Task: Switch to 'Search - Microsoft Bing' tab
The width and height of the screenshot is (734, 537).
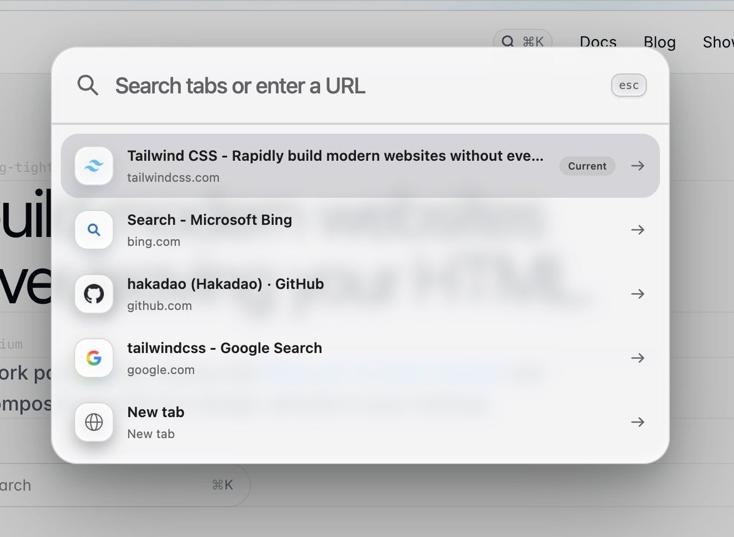Action: click(x=210, y=220)
